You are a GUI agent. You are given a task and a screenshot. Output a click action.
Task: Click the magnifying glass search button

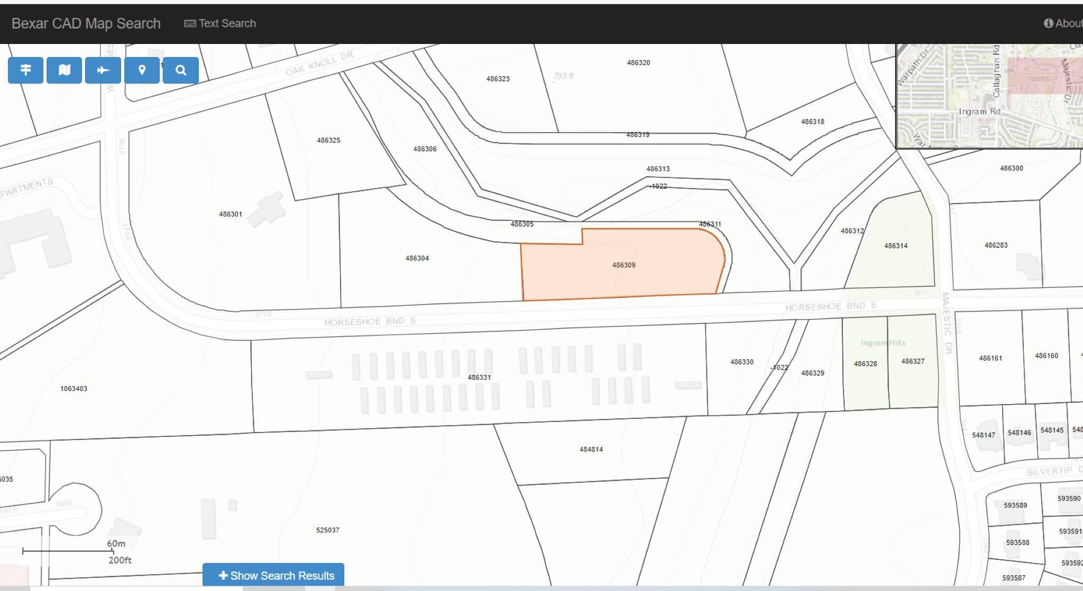coord(181,70)
